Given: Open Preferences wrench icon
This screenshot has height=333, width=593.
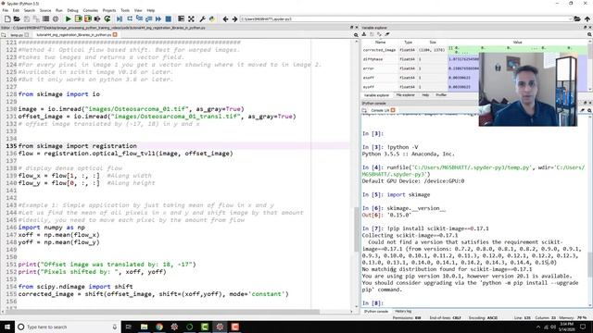Looking at the screenshot, I should (x=202, y=18).
